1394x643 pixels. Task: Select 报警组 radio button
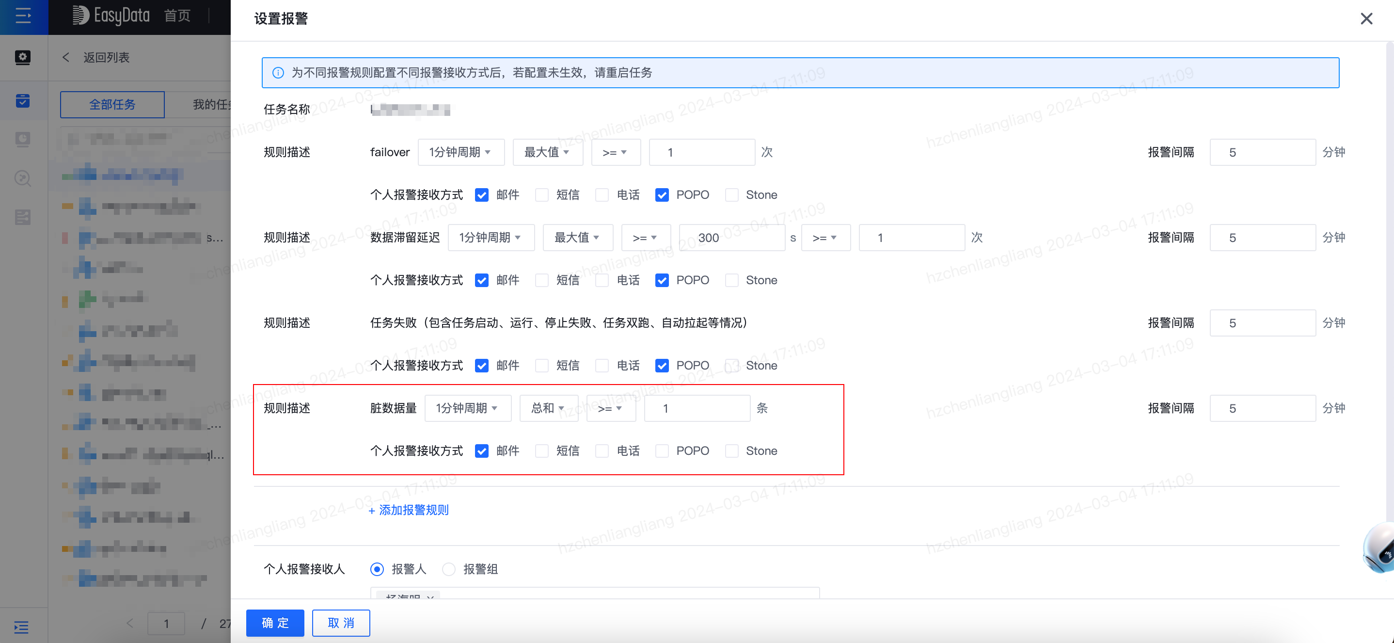pyautogui.click(x=449, y=569)
